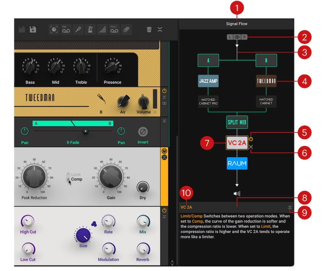Click the Tweedman microphone icon
Screen dimensions: 329x271
[x=102, y=99]
